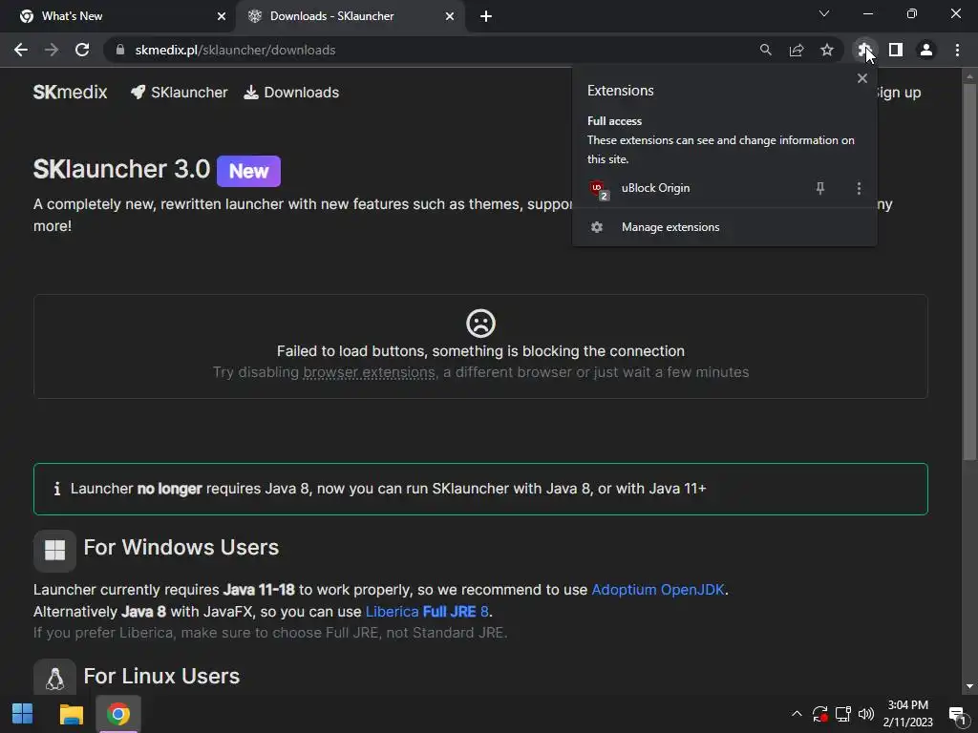Click the sad face icon
The image size is (978, 733).
pos(480,323)
